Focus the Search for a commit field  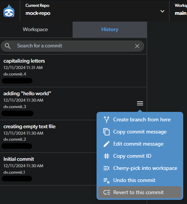click(x=72, y=46)
